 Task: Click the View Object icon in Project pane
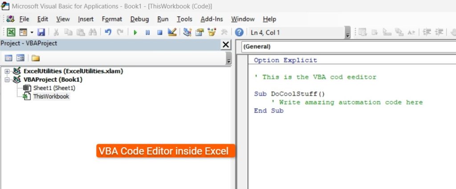point(20,58)
